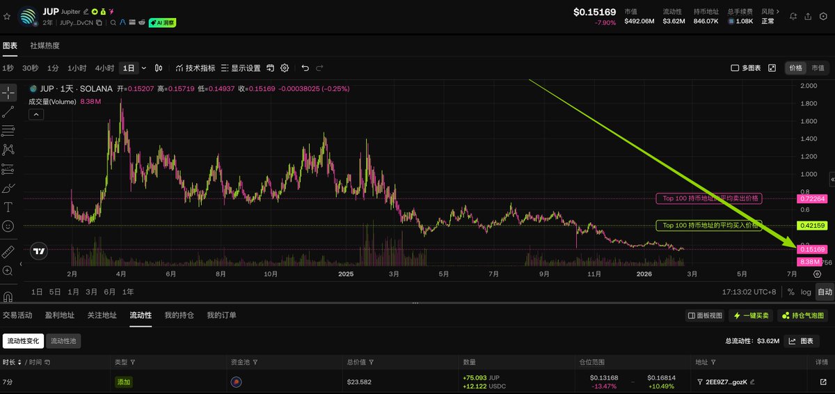Expand the timeframe dropdown arrow after 1日
Image resolution: width=835 pixels, height=394 pixels.
coord(144,68)
